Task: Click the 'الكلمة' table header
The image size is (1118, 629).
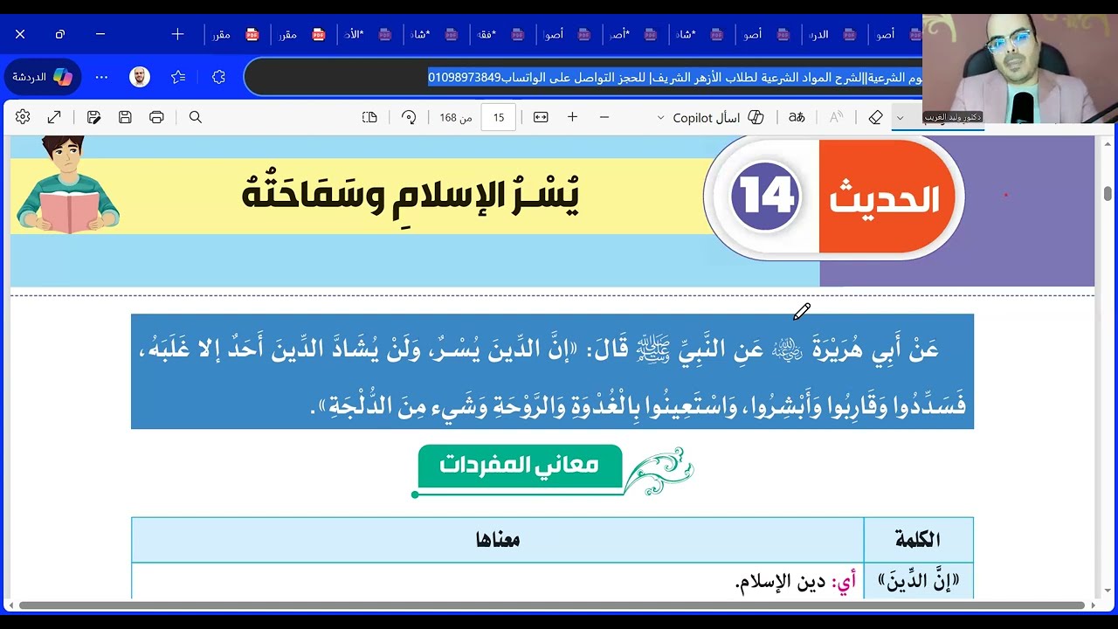Action: pos(918,540)
